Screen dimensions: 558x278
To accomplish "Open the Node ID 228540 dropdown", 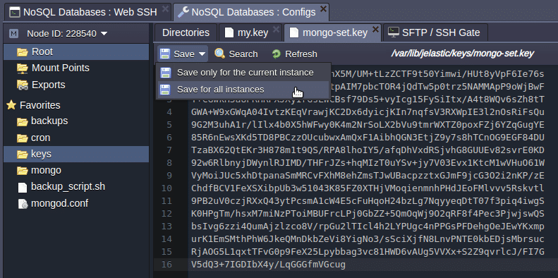I will (67, 34).
